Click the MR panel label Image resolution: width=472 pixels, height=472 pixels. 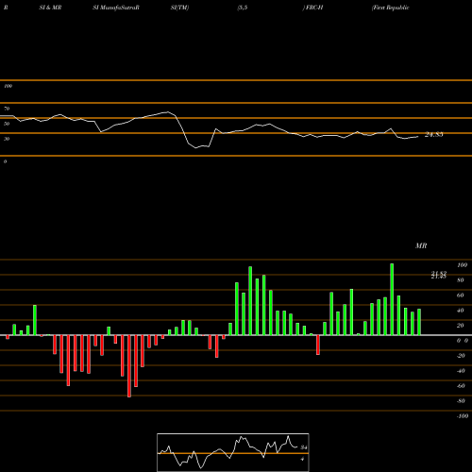pos(421,245)
